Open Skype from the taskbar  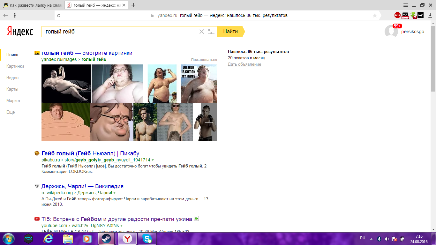click(147, 238)
